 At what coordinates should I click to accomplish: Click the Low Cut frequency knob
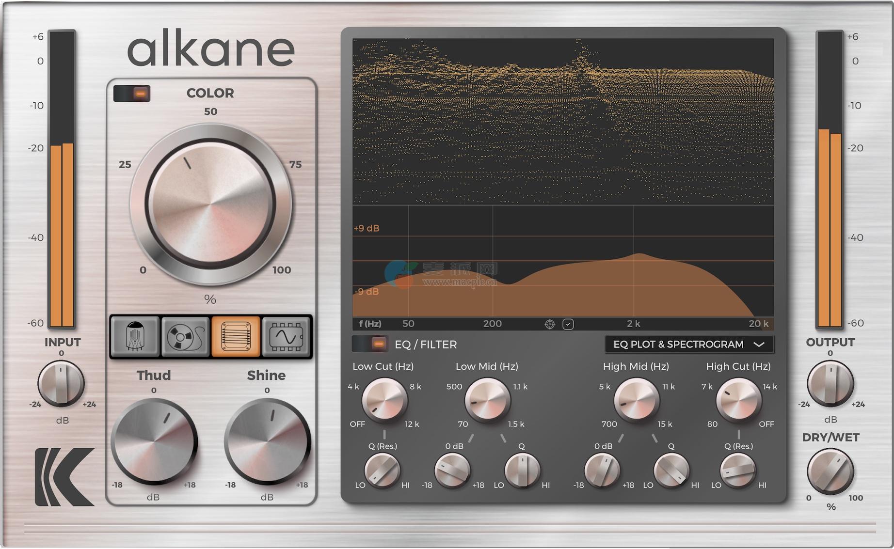click(x=384, y=400)
